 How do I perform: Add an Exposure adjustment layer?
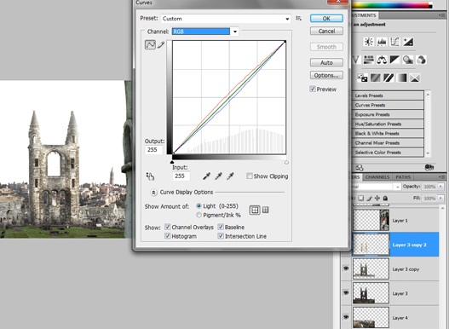tap(408, 42)
